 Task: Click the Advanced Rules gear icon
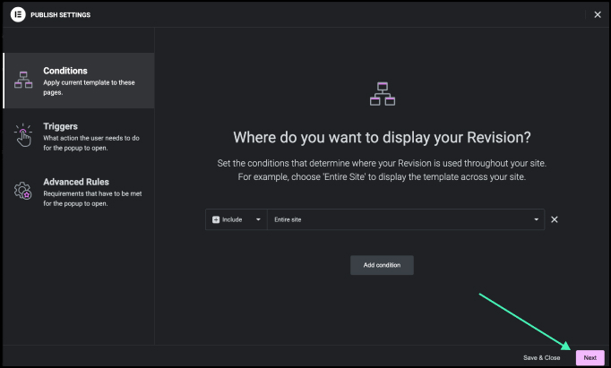(x=23, y=190)
